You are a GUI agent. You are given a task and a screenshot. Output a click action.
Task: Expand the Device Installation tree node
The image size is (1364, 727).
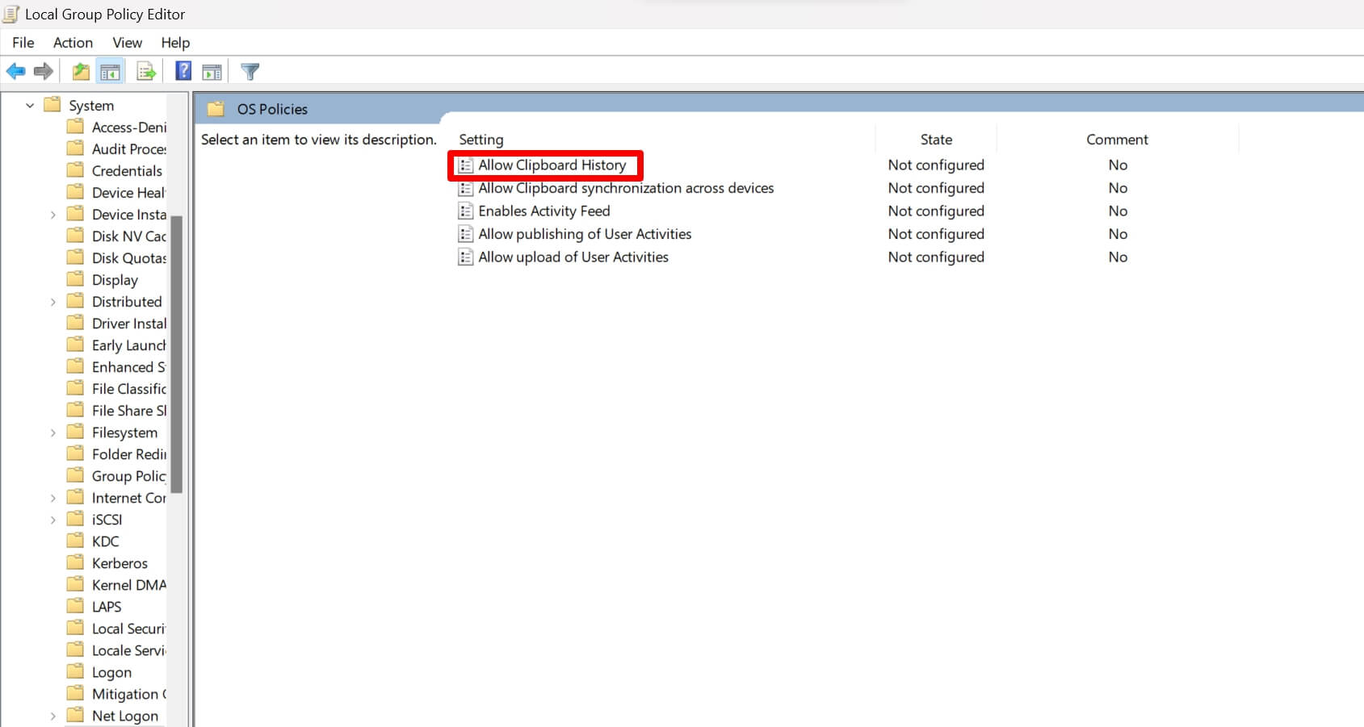pyautogui.click(x=53, y=215)
